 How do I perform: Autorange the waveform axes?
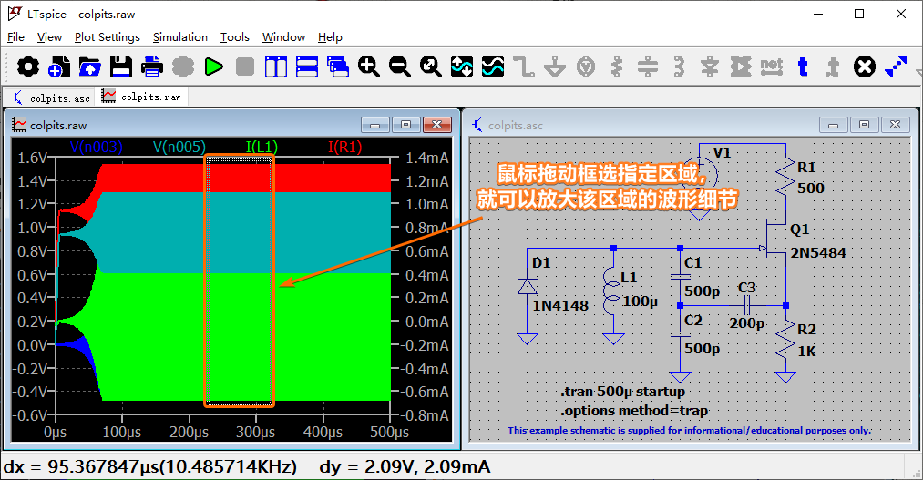coord(461,66)
